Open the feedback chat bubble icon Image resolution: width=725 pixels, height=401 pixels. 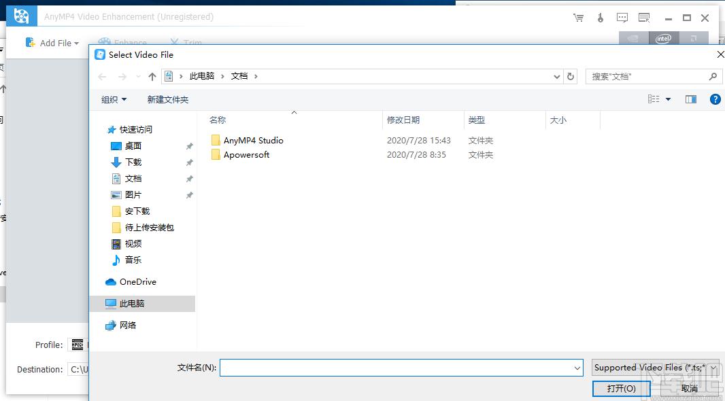point(622,18)
